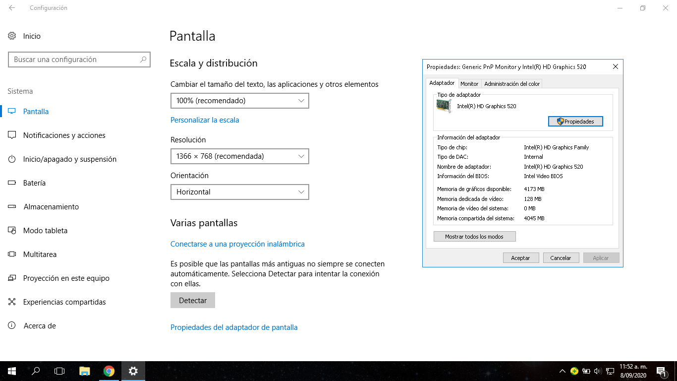Viewport: 677px width, 381px height.
Task: Select the 4045 MB shared memory value
Action: 534,218
